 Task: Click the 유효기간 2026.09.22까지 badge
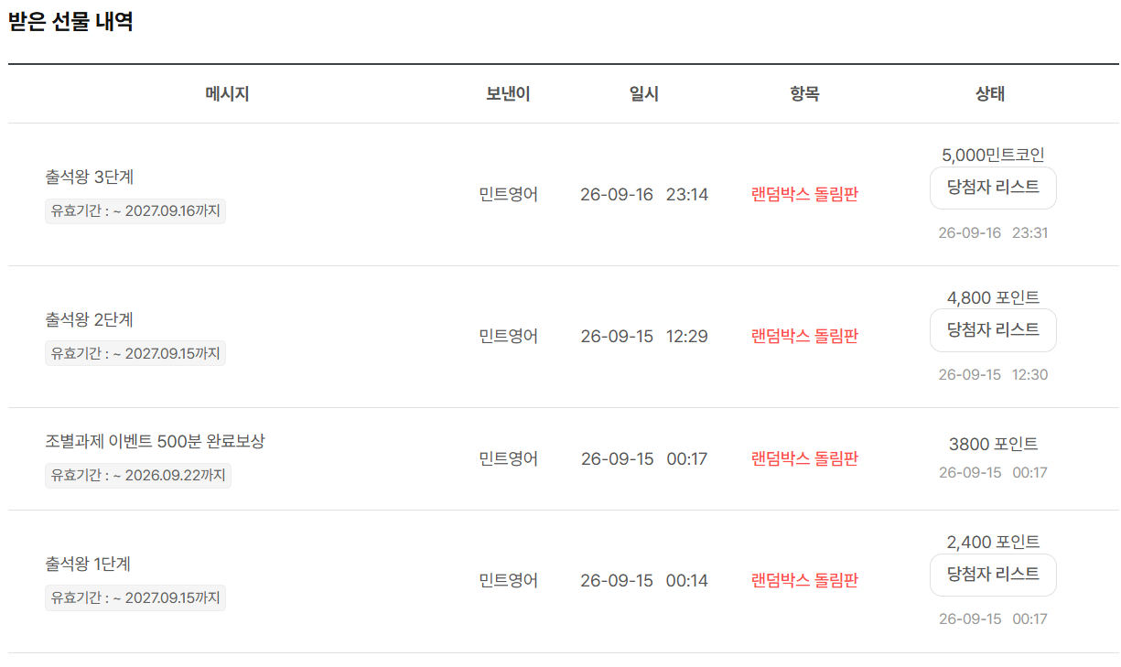[x=138, y=476]
